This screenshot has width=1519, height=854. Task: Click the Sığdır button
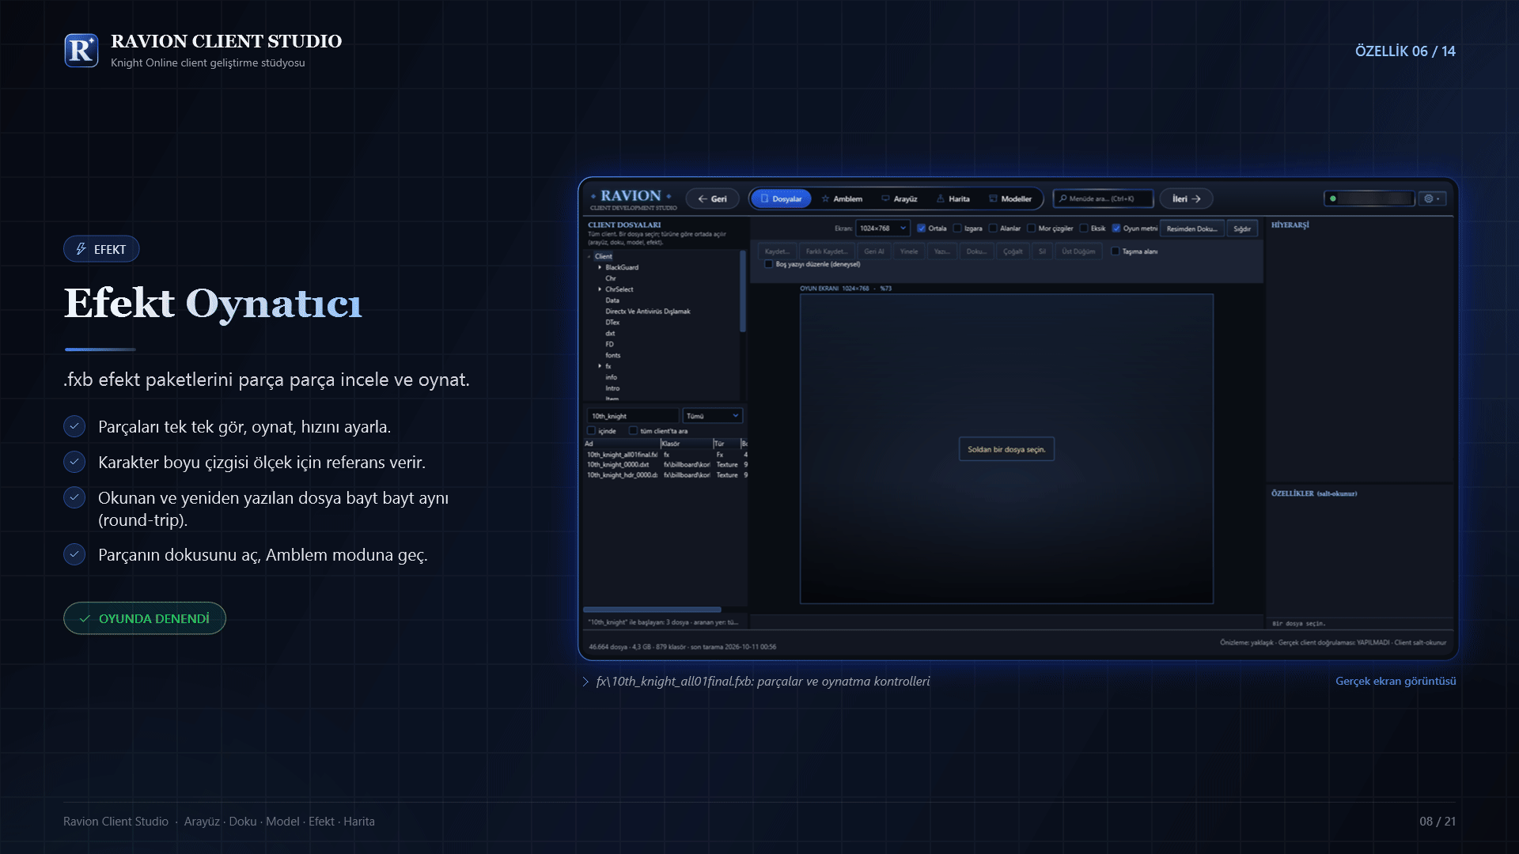tap(1242, 229)
